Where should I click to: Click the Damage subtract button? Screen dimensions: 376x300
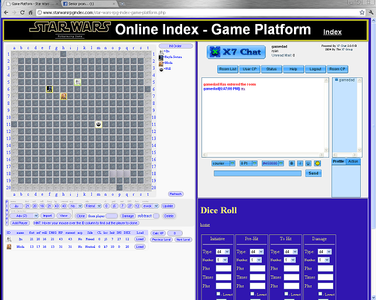[x=128, y=216]
